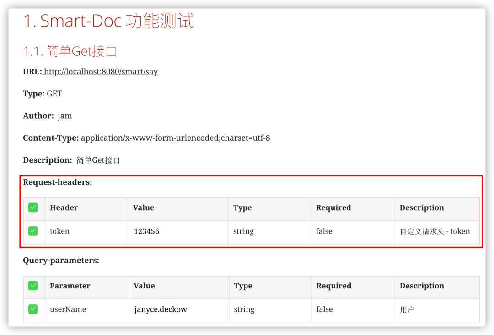Select the Header column title in headers table
Viewport: 494px width, 335px height.
(64, 208)
